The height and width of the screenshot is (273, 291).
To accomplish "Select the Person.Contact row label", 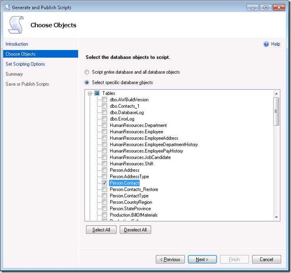I will (x=124, y=183).
